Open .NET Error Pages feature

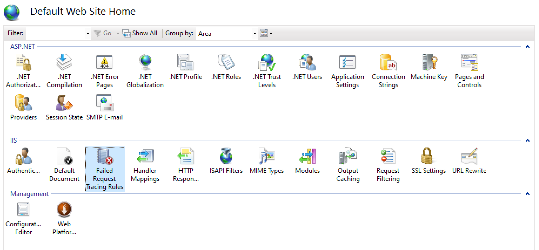click(x=105, y=71)
